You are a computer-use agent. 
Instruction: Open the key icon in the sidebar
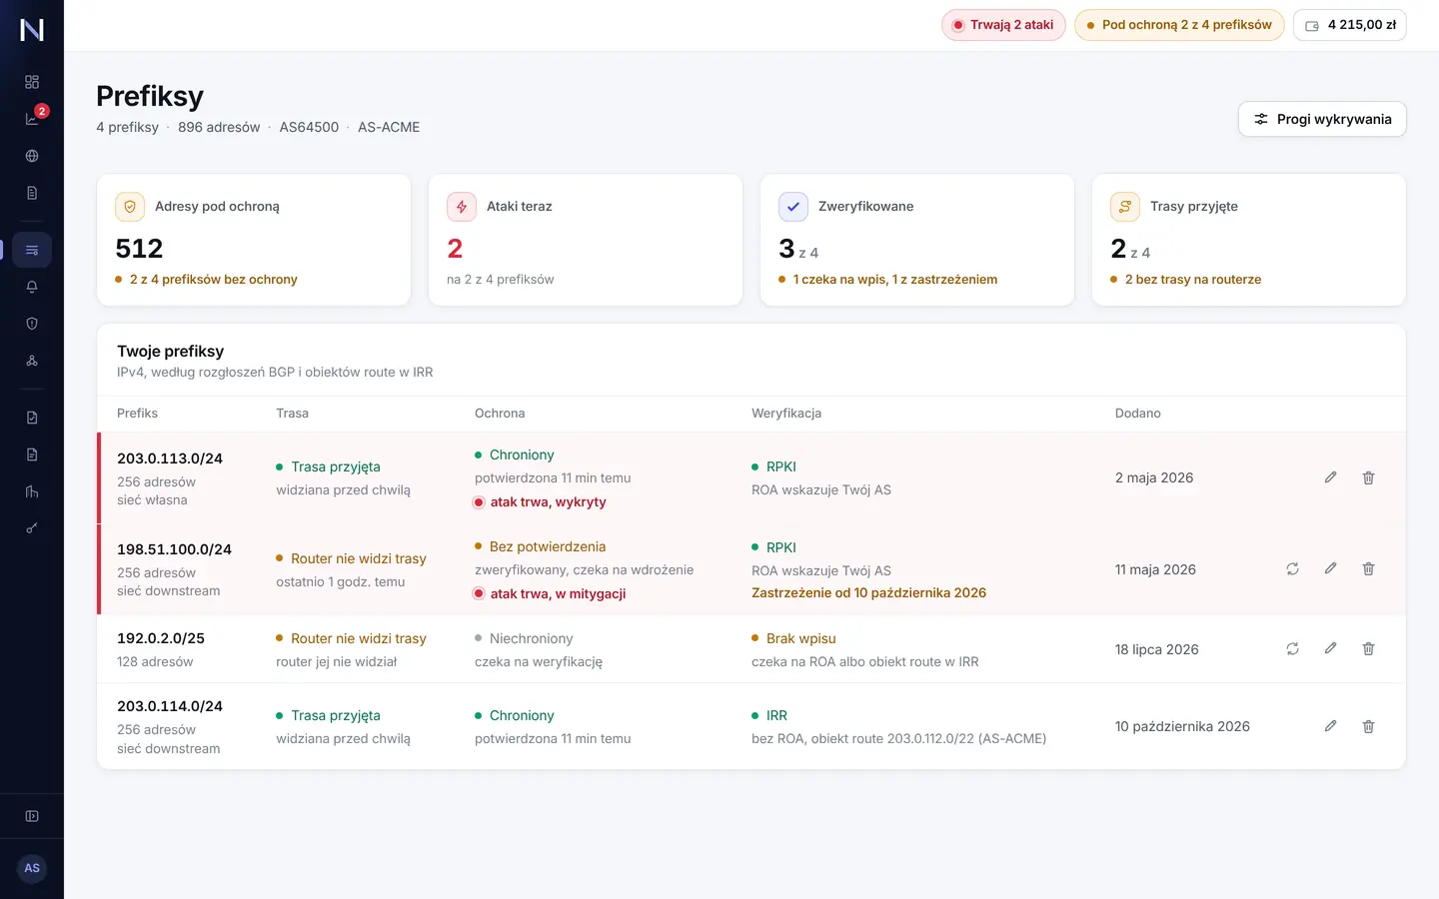click(32, 528)
